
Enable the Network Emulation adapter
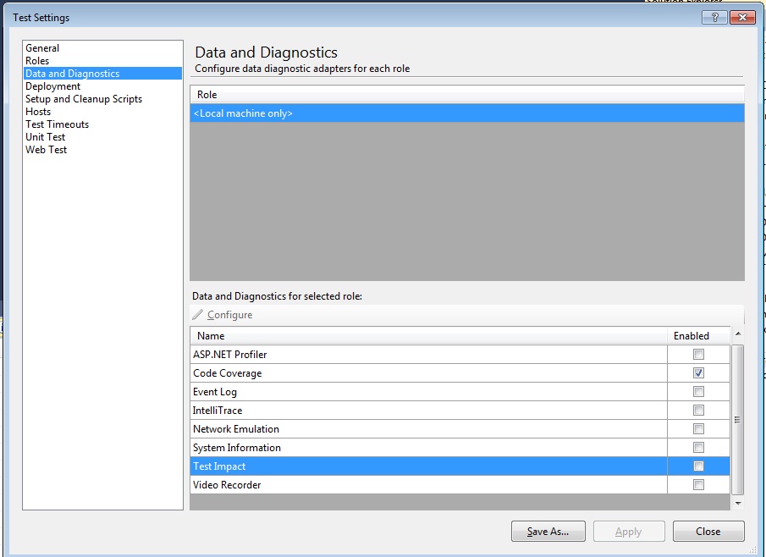(x=697, y=428)
